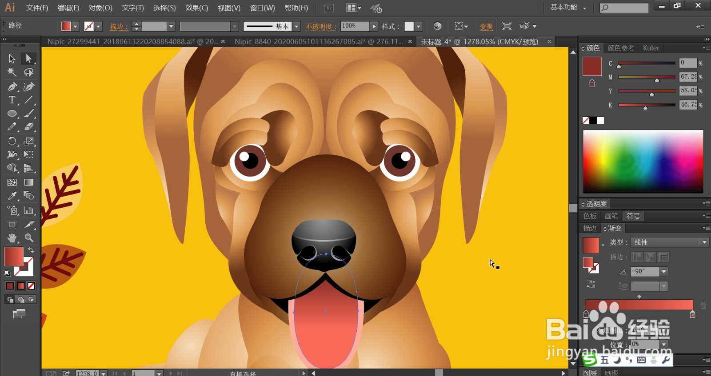The height and width of the screenshot is (376, 711).
Task: Choose second stroke gradient along-stroke option
Action: point(650,257)
